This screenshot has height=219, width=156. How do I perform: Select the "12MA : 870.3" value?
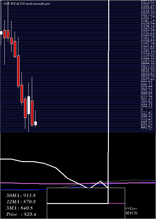point(21,202)
